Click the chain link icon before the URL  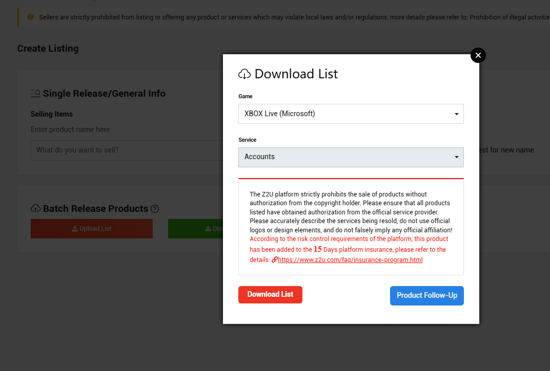tap(275, 259)
